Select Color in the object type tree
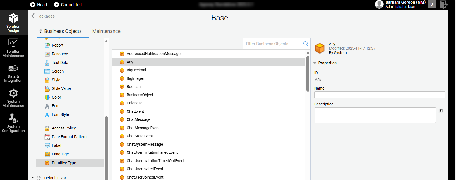The height and width of the screenshot is (180, 456). click(56, 97)
